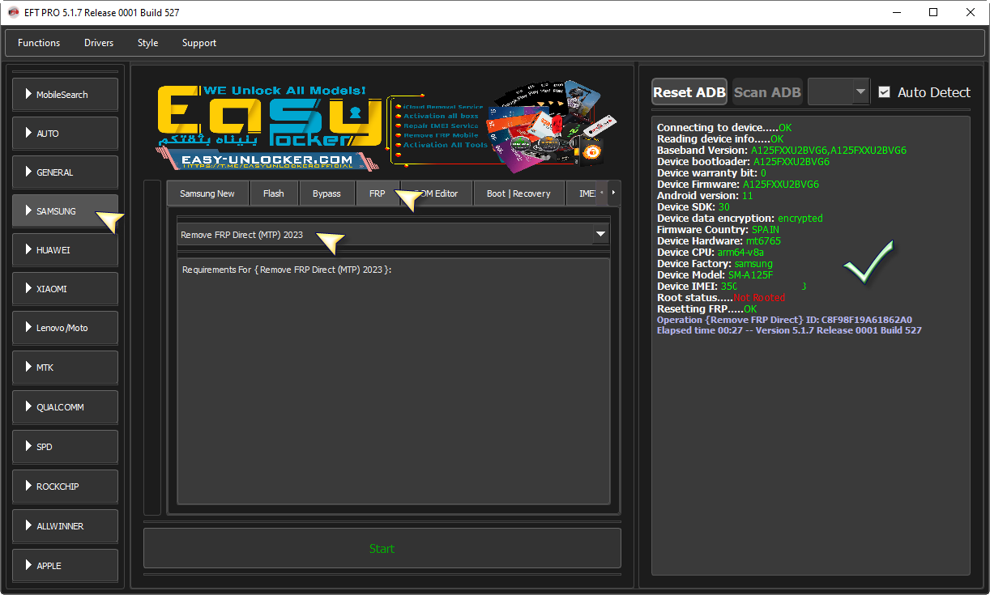
Task: Click the "Device CPU: arm64-v8a" line
Action: tap(710, 253)
